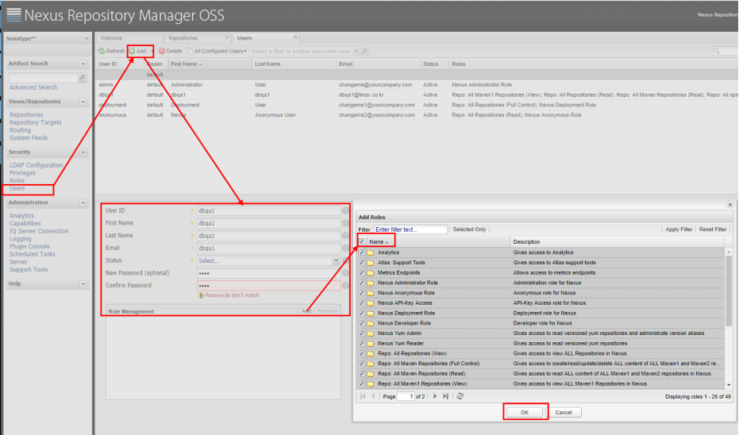The width and height of the screenshot is (739, 435).
Task: Clear the username filter with the x icon
Action: [x=356, y=51]
